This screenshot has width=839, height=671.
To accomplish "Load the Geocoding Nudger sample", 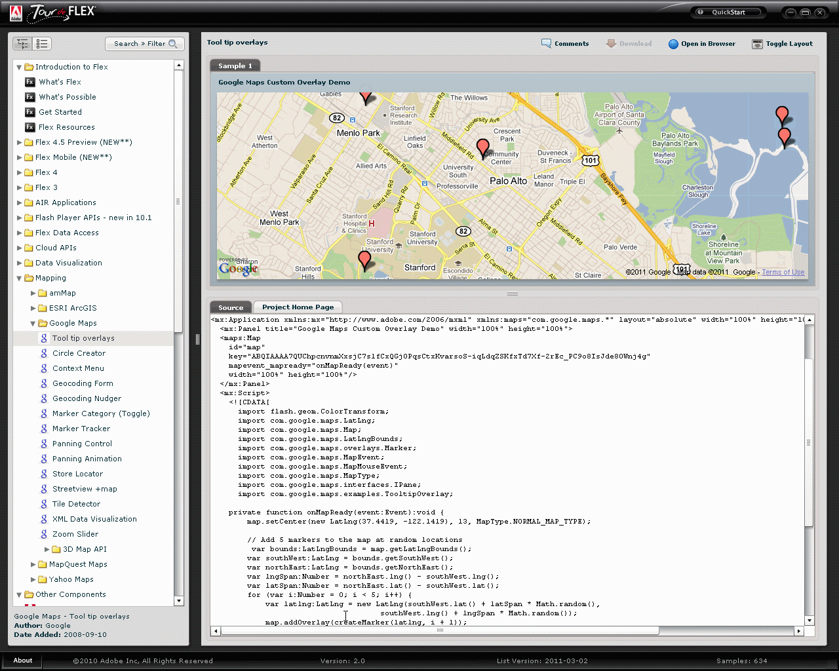I will coord(87,398).
